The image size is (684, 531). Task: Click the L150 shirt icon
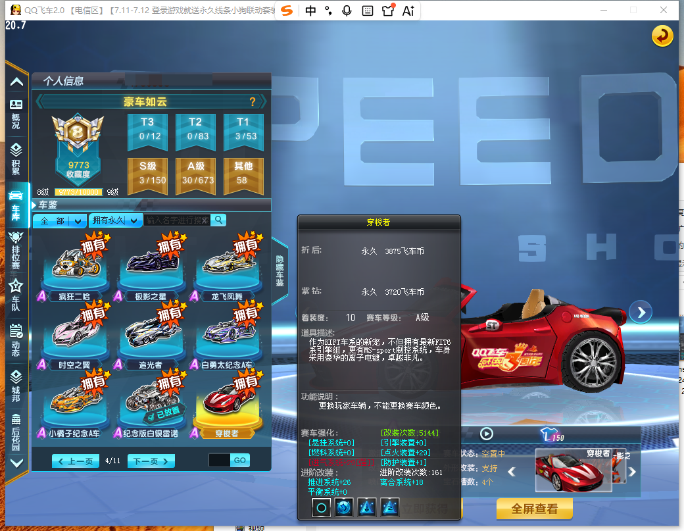[x=552, y=434]
